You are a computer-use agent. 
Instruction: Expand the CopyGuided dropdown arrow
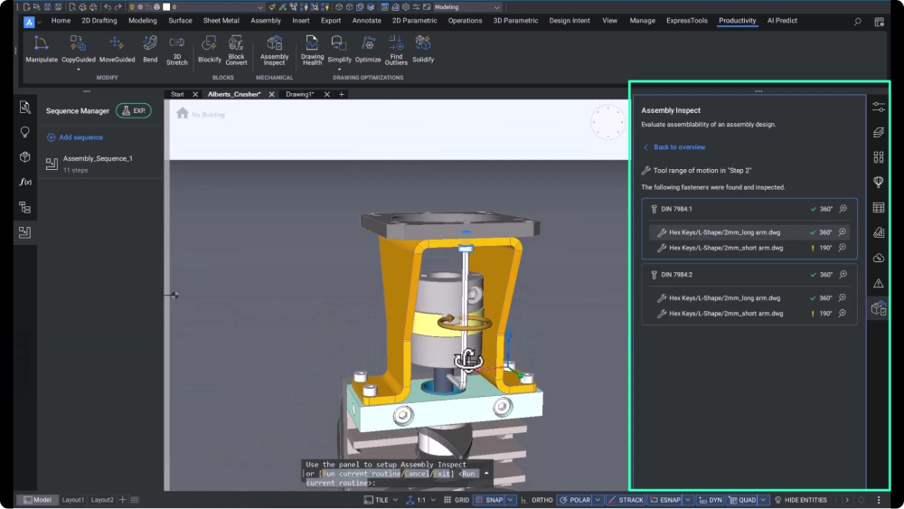click(x=79, y=69)
